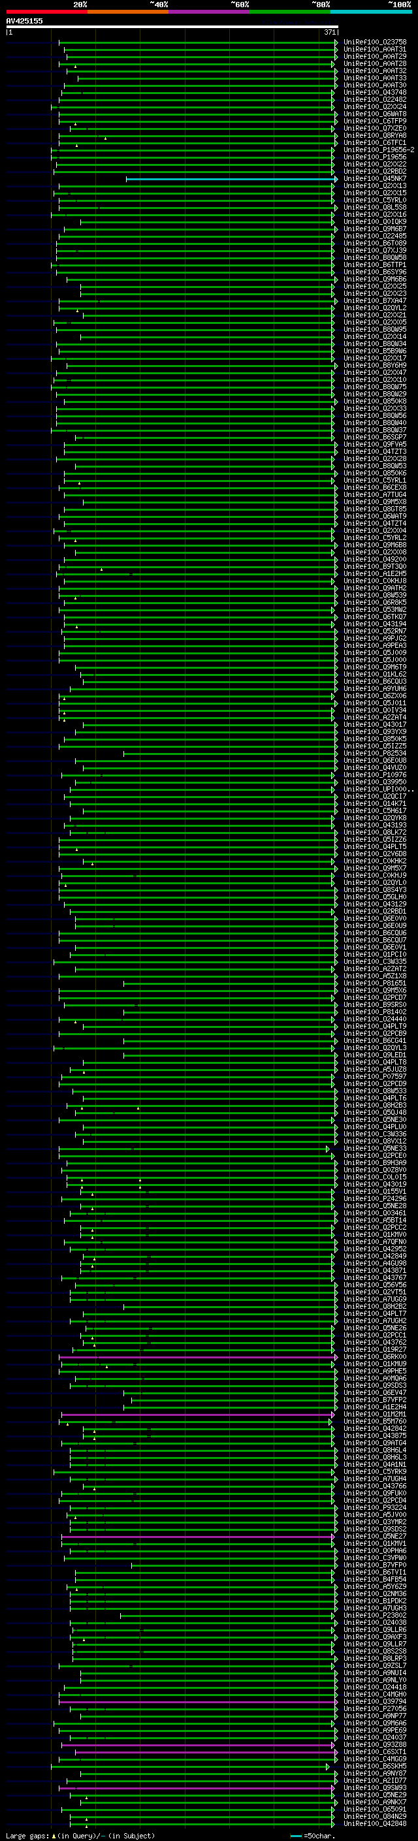Image resolution: width=418 pixels, height=1841 pixels.
Task: Select the label UniRef100_C6TFC1
Action: click(x=375, y=143)
